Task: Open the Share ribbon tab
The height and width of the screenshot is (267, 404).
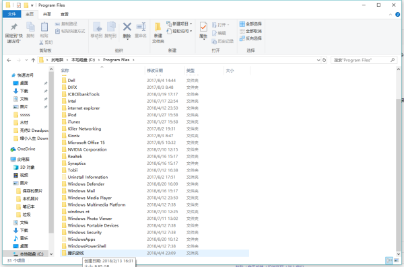Action: pyautogui.click(x=47, y=14)
